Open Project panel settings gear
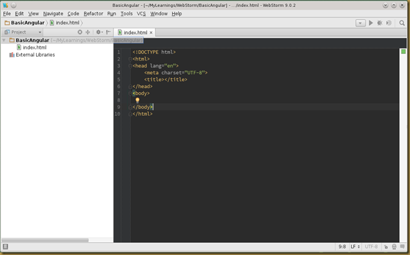 pyautogui.click(x=99, y=32)
